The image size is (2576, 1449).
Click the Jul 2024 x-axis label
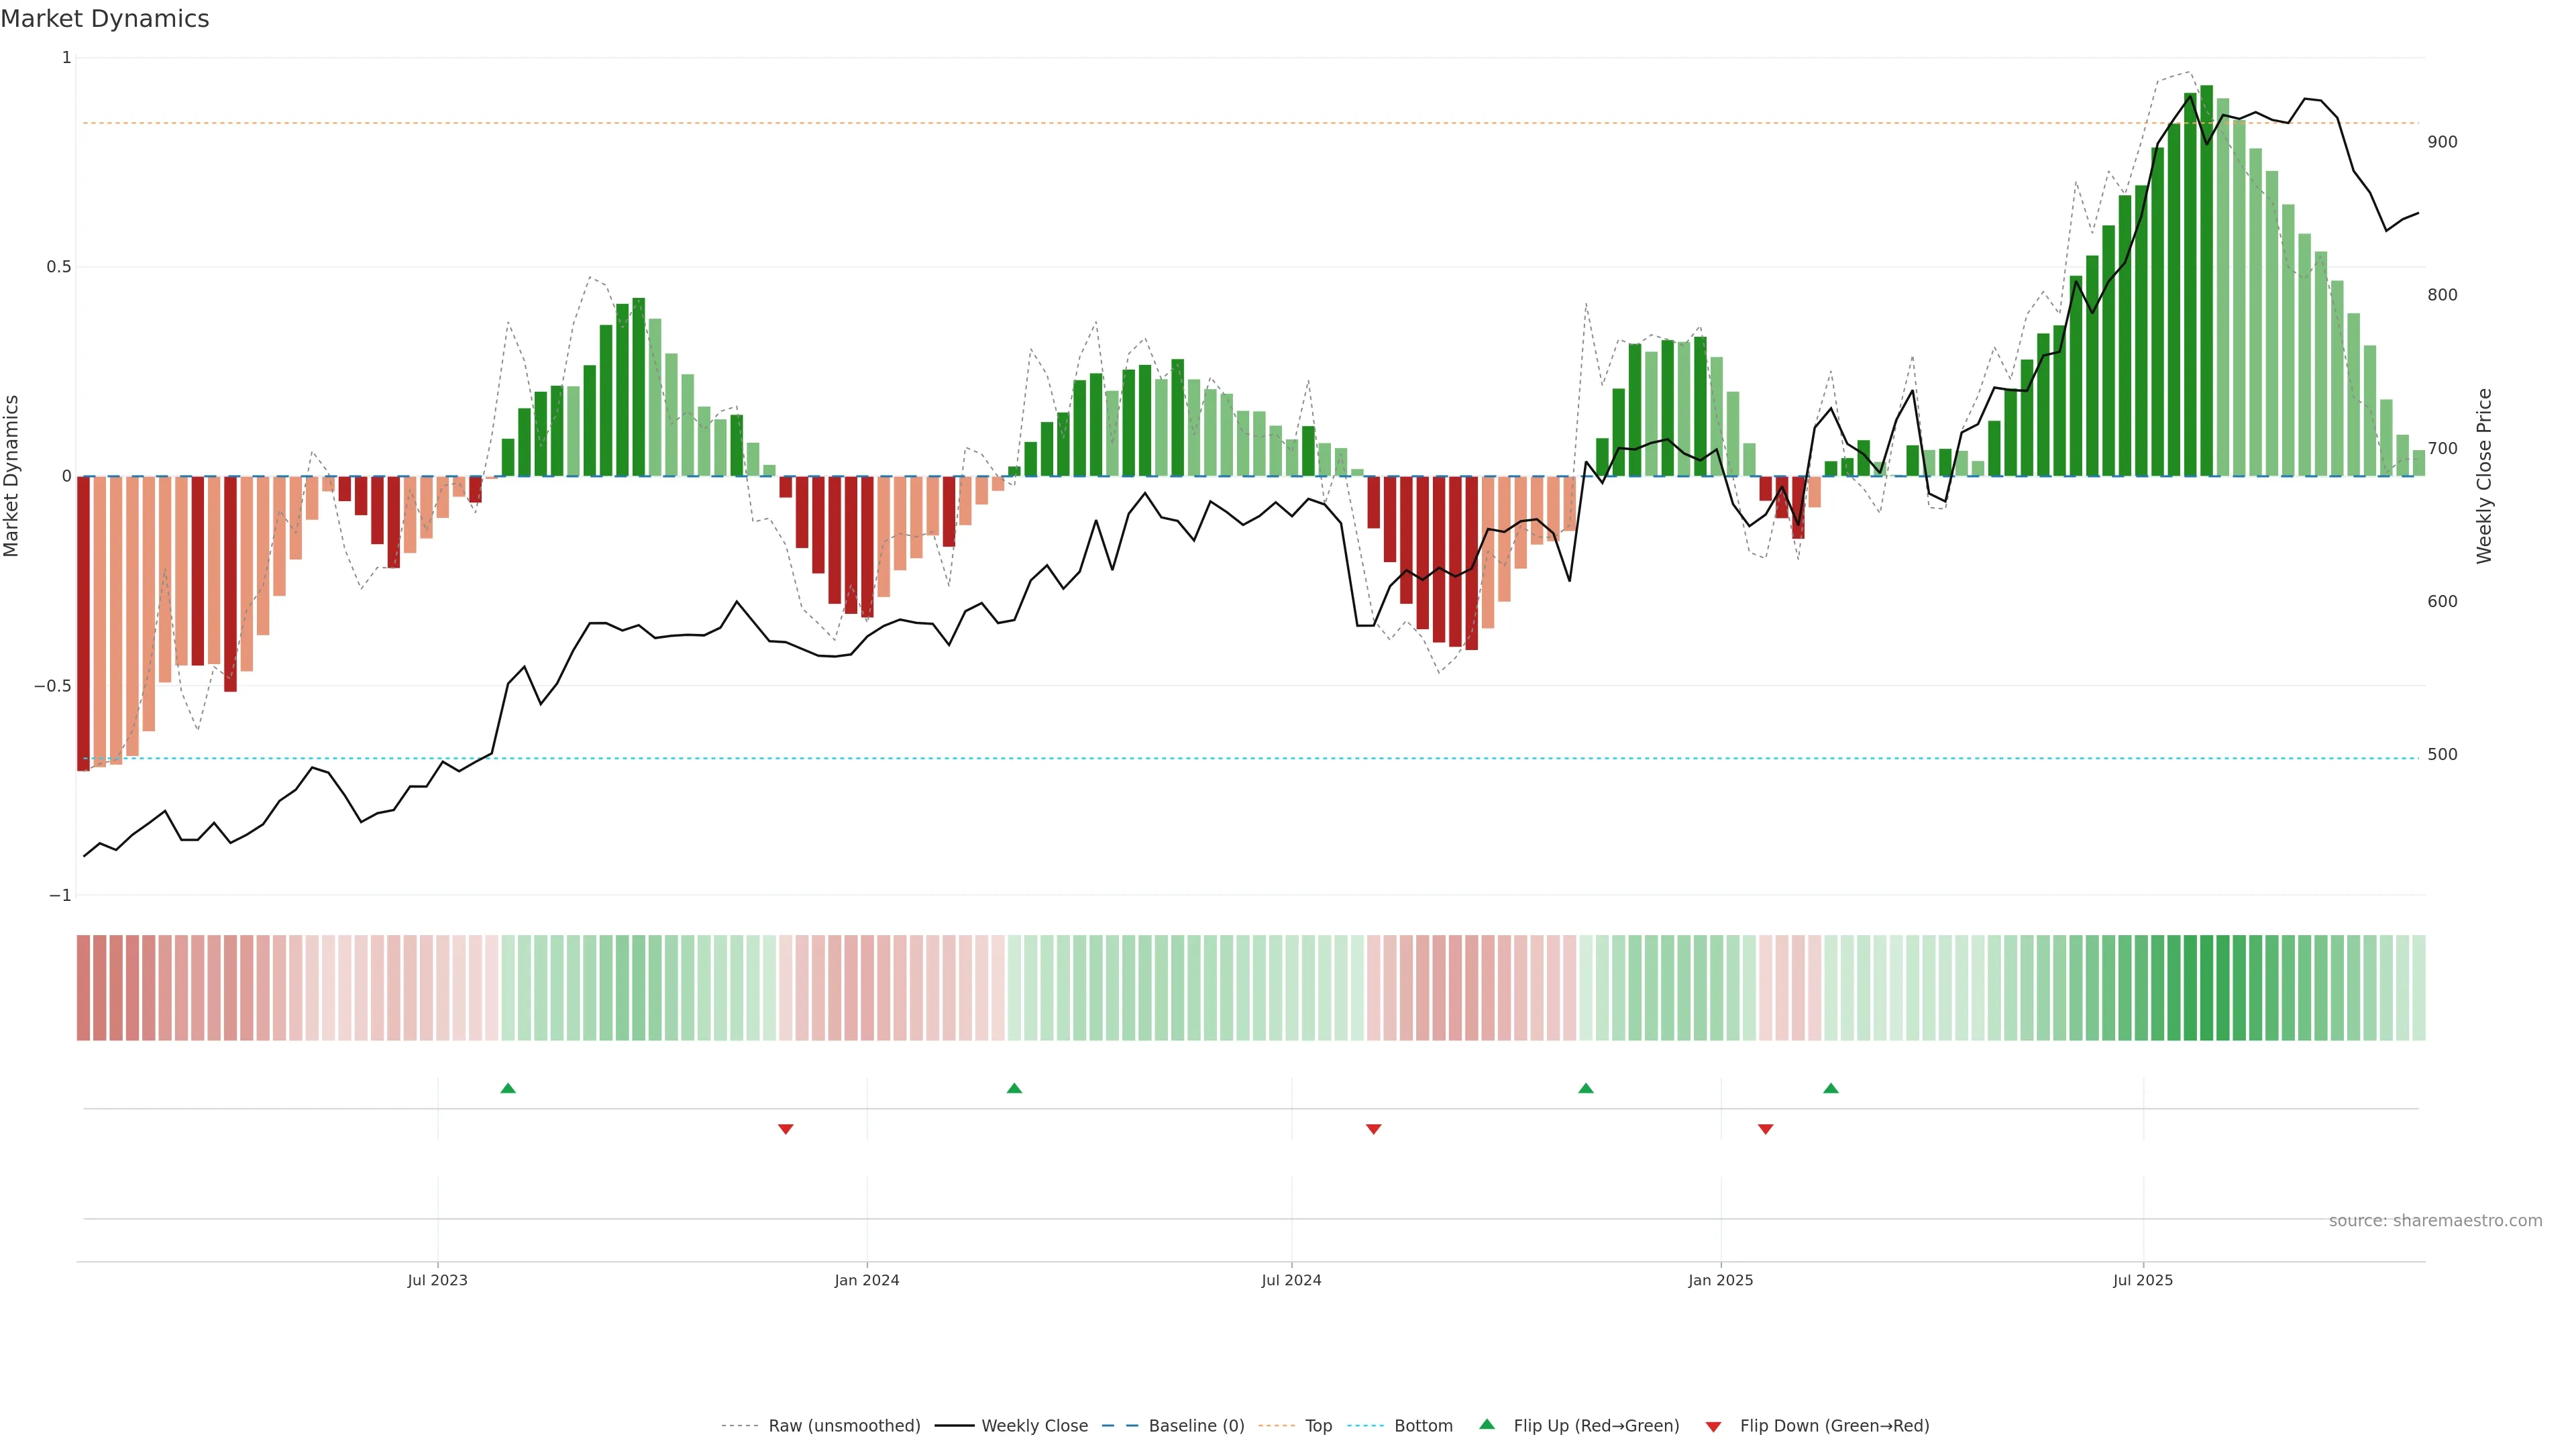(x=1291, y=1280)
